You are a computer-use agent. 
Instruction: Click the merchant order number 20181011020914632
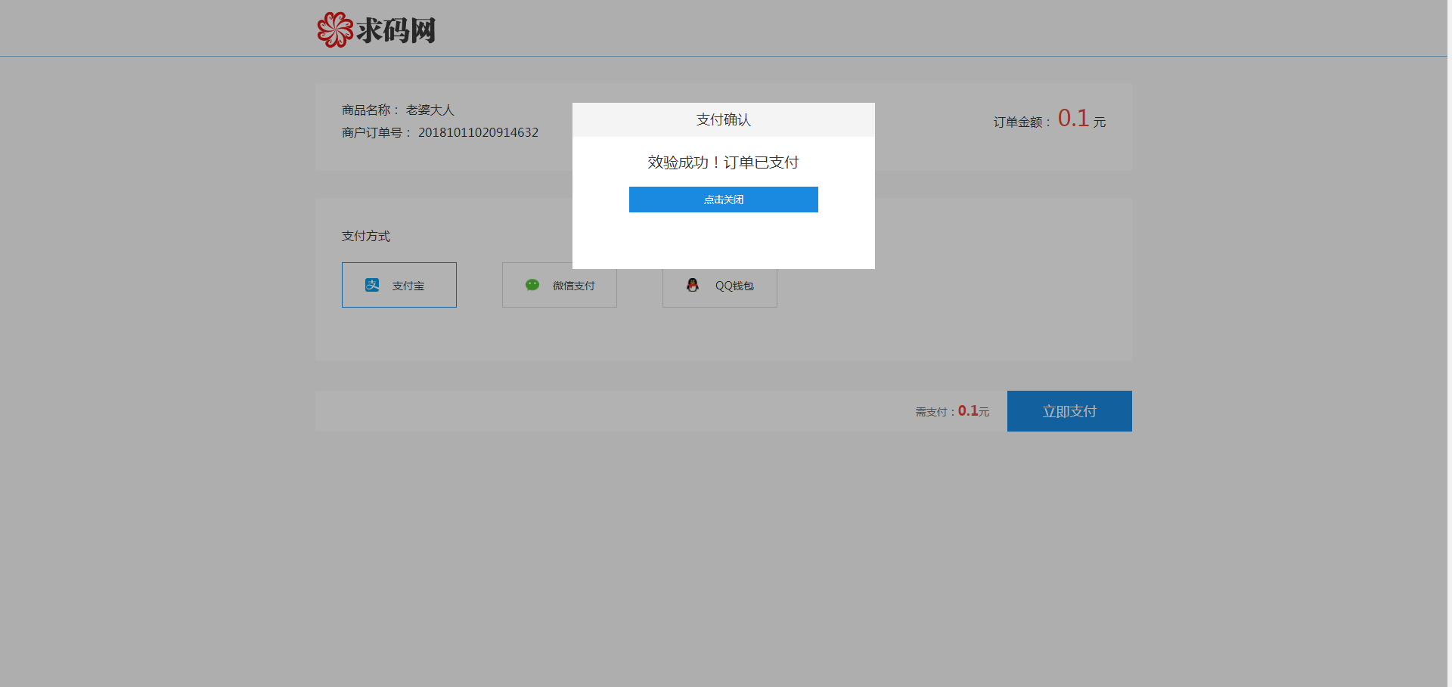click(478, 133)
